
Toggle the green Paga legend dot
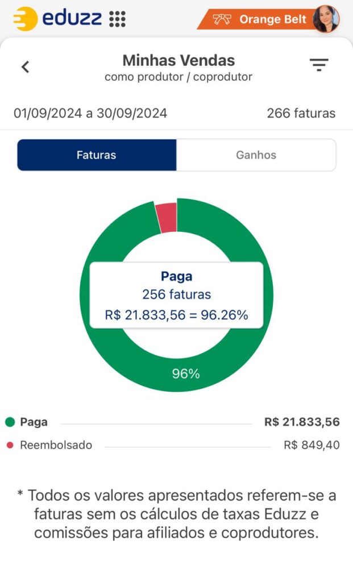10,422
